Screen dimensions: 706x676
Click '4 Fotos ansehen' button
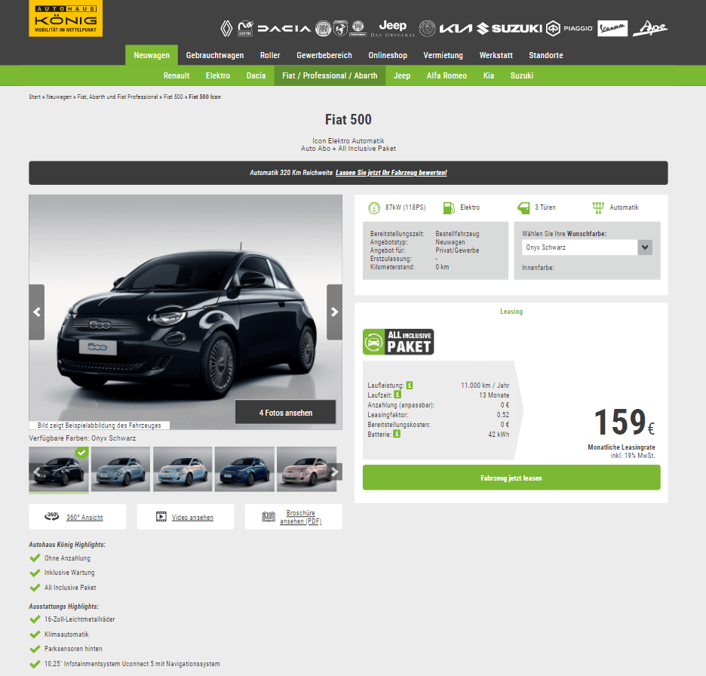285,413
